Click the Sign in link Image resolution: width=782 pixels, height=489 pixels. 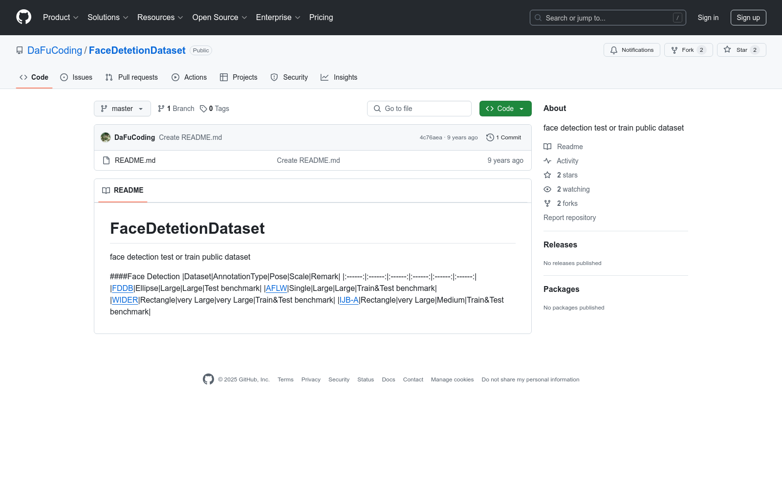[708, 18]
